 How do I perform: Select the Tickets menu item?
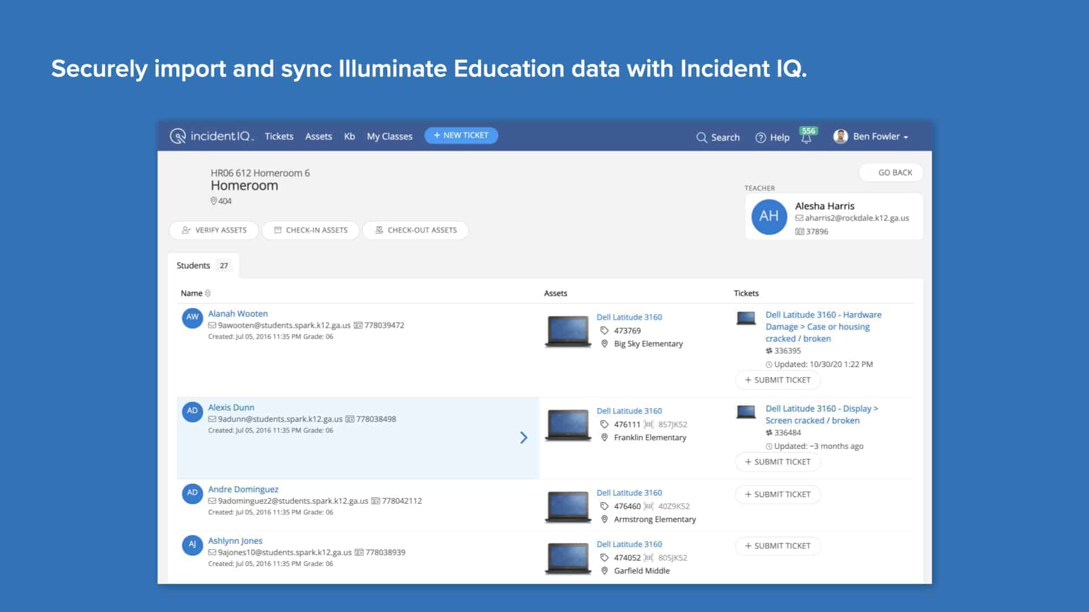click(278, 136)
